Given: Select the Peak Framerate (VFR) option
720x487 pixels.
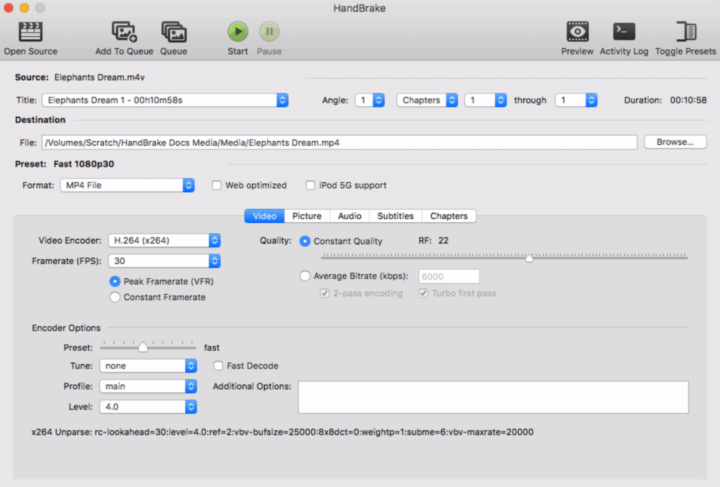Looking at the screenshot, I should (115, 281).
